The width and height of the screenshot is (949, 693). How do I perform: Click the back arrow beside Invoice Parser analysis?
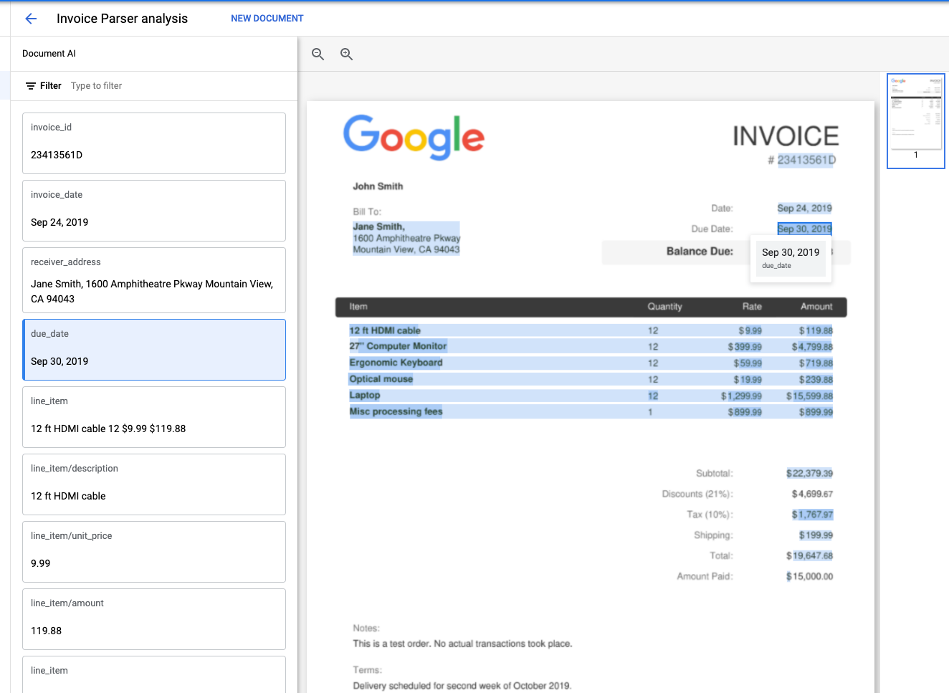[x=30, y=19]
